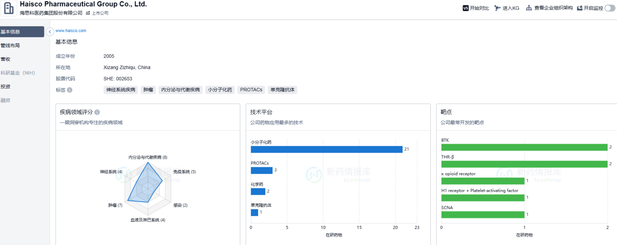The image size is (617, 245).
Task: Click the 开启监控 monitoring icon
Action: pos(579,8)
